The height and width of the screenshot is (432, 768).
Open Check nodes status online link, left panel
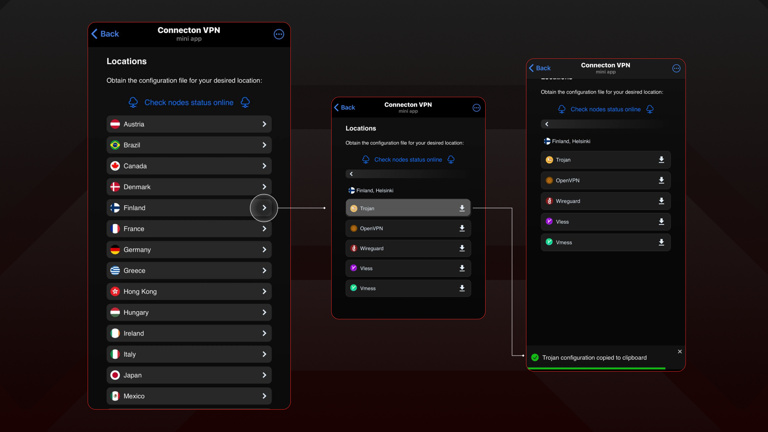tap(189, 103)
